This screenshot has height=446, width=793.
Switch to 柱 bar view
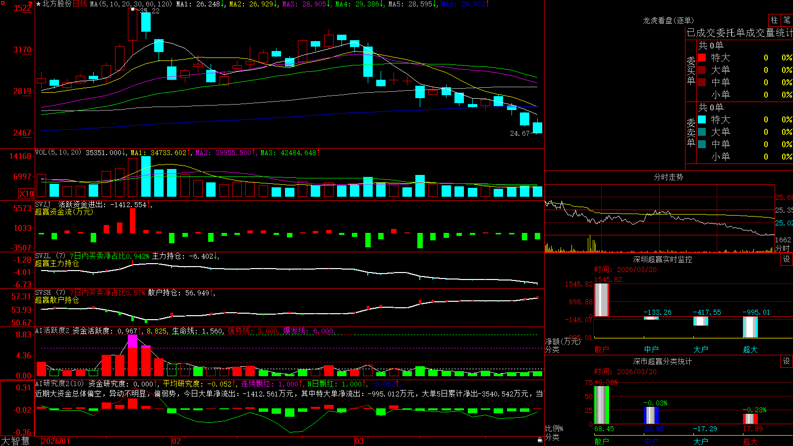pos(774,20)
